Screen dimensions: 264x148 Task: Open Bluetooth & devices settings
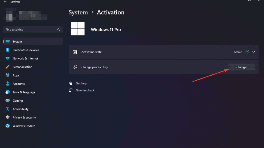[33, 50]
